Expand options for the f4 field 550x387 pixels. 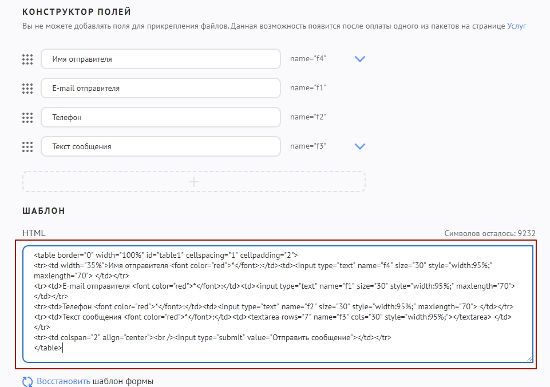(359, 59)
